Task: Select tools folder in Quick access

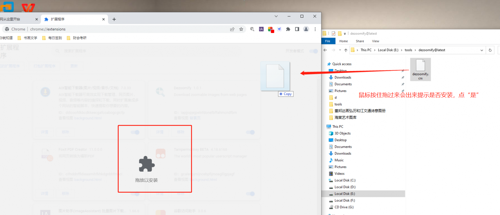Action: tap(338, 104)
